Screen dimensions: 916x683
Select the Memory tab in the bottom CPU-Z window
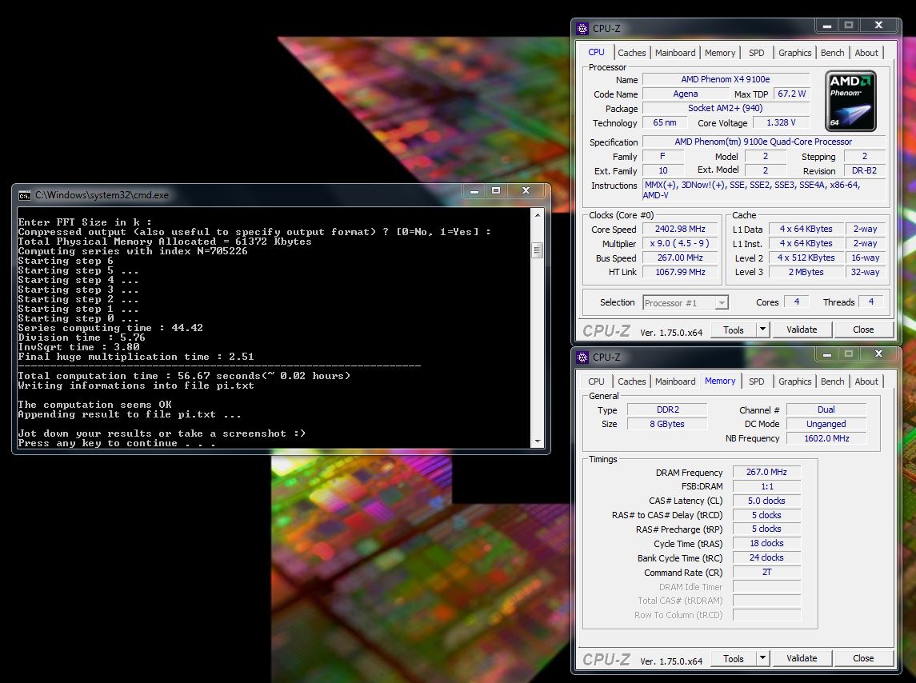pos(720,381)
